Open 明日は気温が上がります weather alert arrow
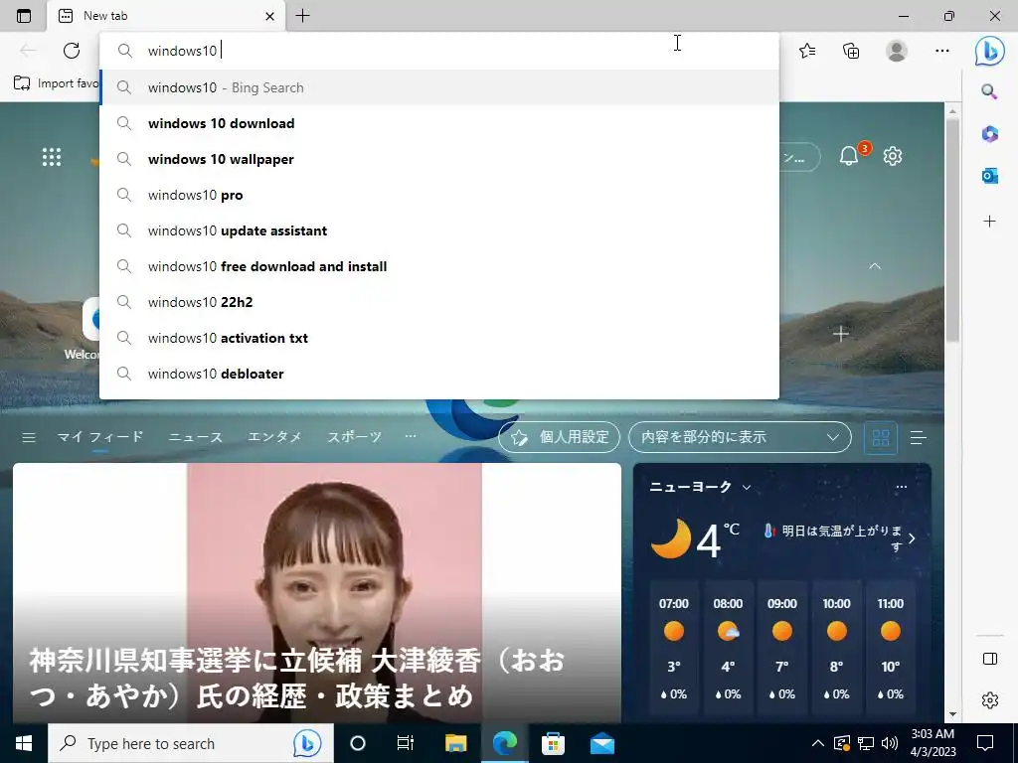 coord(912,538)
